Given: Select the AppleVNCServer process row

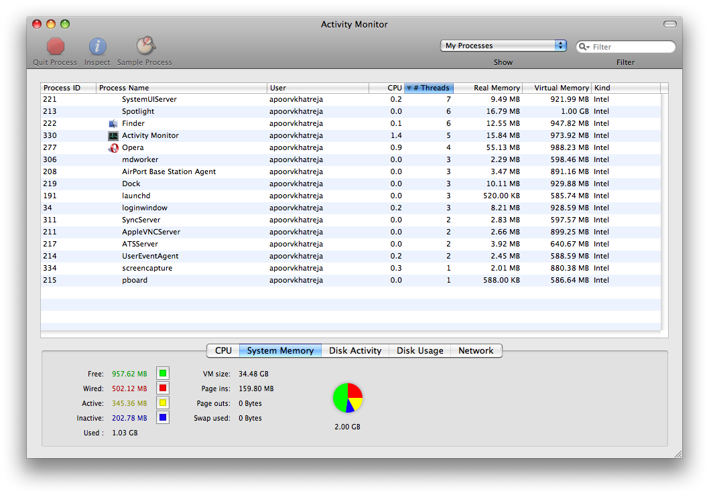Looking at the screenshot, I should tap(350, 232).
